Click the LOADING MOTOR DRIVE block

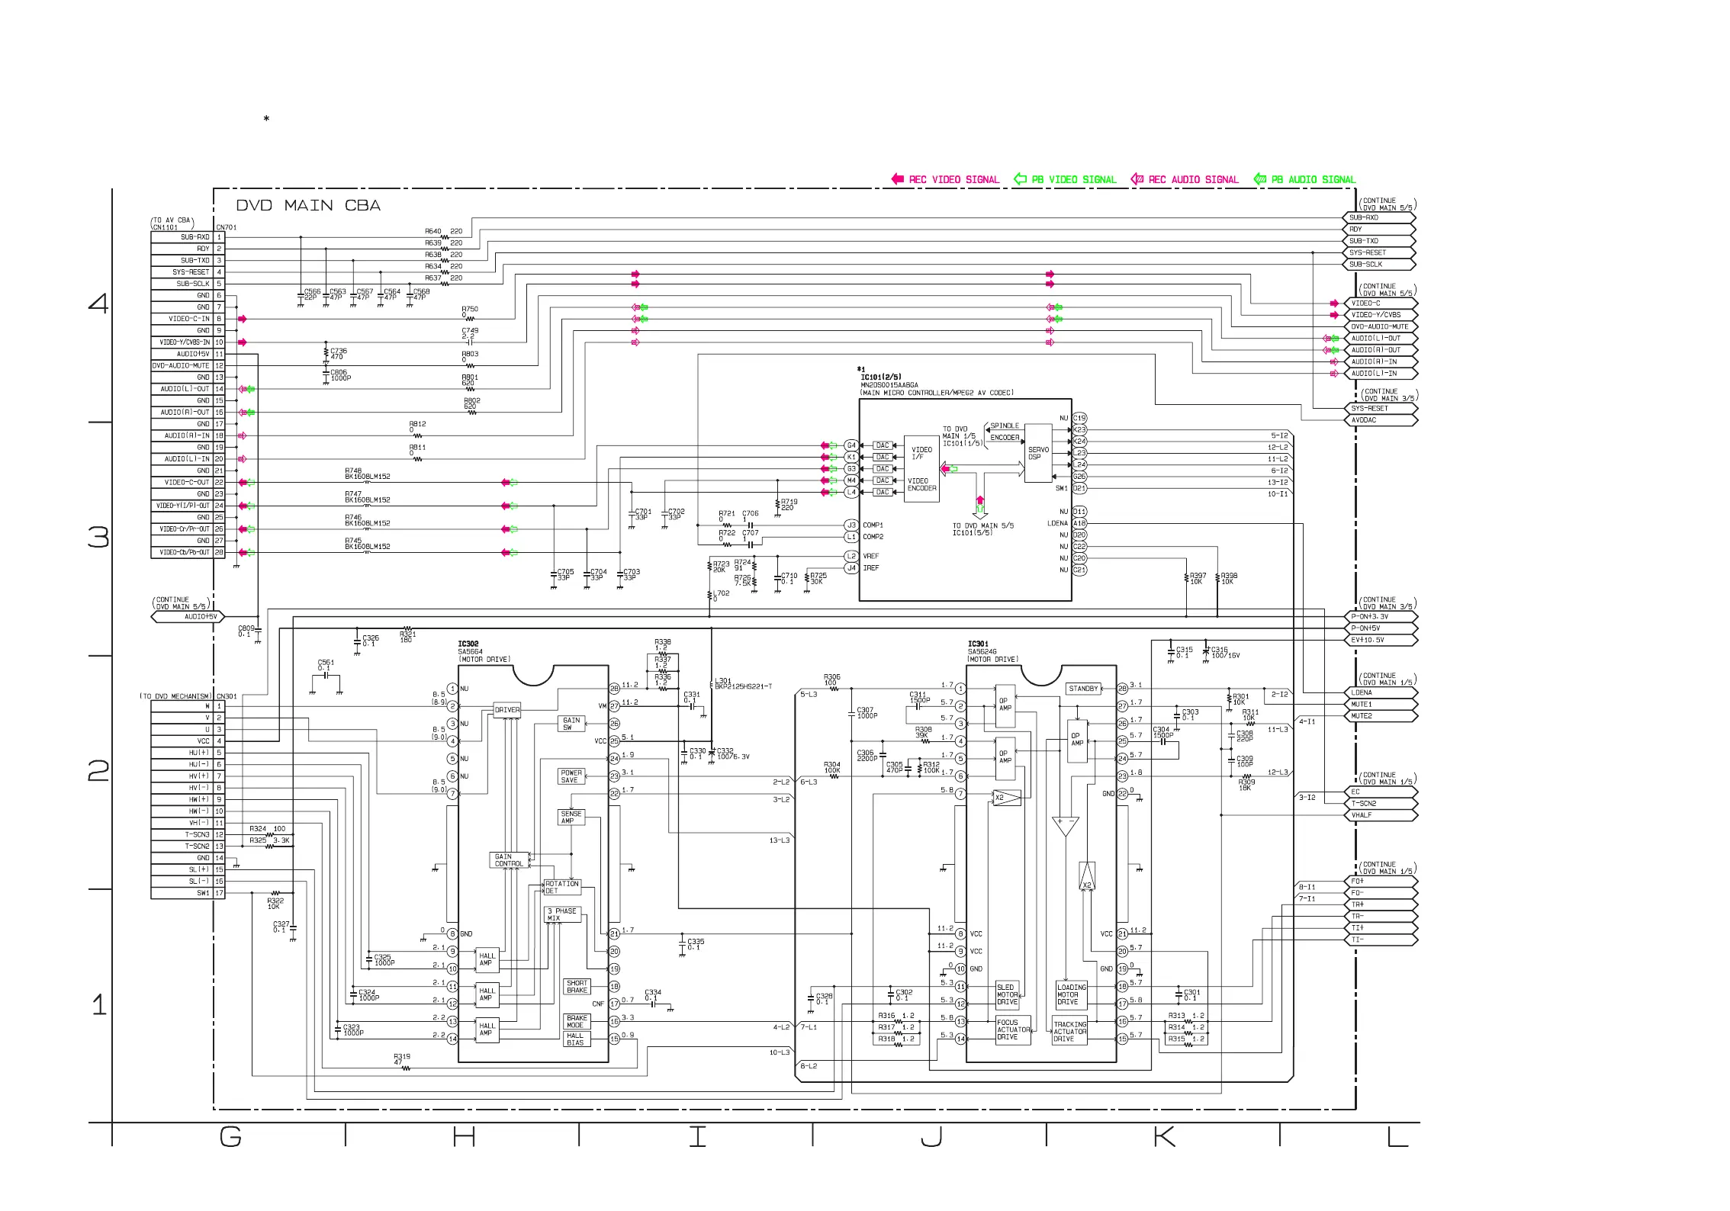[1071, 994]
